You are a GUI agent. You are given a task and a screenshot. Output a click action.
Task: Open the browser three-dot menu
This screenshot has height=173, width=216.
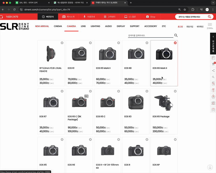click(x=213, y=9)
